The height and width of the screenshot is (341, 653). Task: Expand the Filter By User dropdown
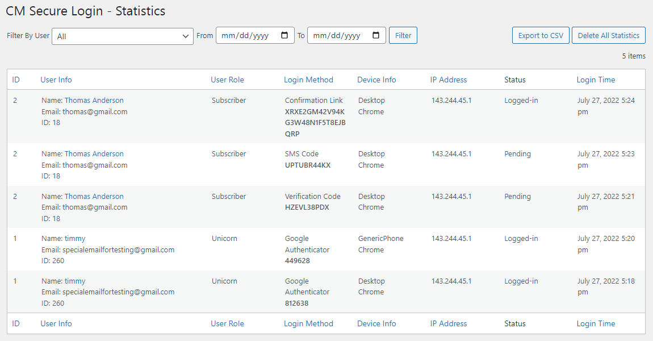pyautogui.click(x=123, y=36)
